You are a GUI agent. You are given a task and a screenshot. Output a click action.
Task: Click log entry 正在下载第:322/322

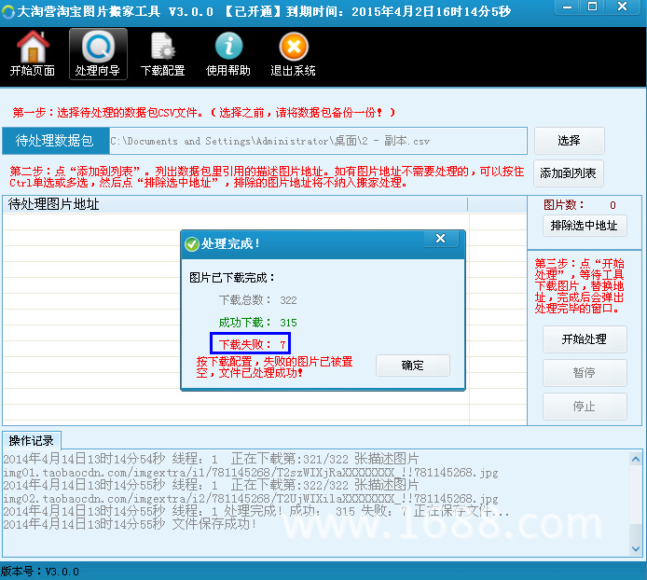[x=211, y=485]
